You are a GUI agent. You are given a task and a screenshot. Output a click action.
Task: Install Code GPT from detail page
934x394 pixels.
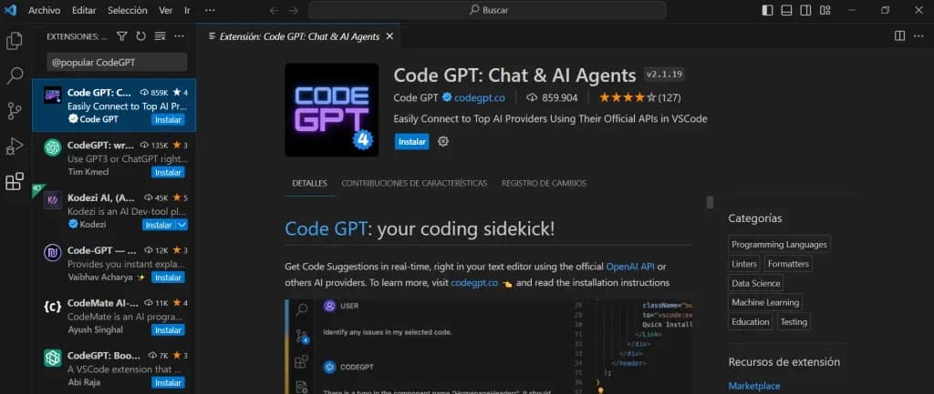[x=411, y=141]
